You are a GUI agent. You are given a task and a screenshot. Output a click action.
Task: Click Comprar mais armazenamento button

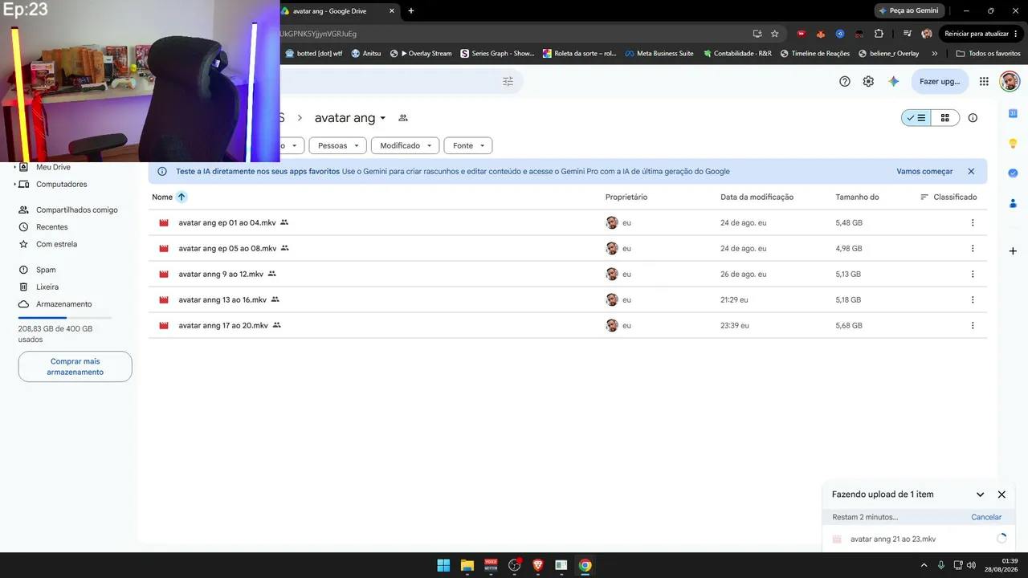[x=75, y=367]
